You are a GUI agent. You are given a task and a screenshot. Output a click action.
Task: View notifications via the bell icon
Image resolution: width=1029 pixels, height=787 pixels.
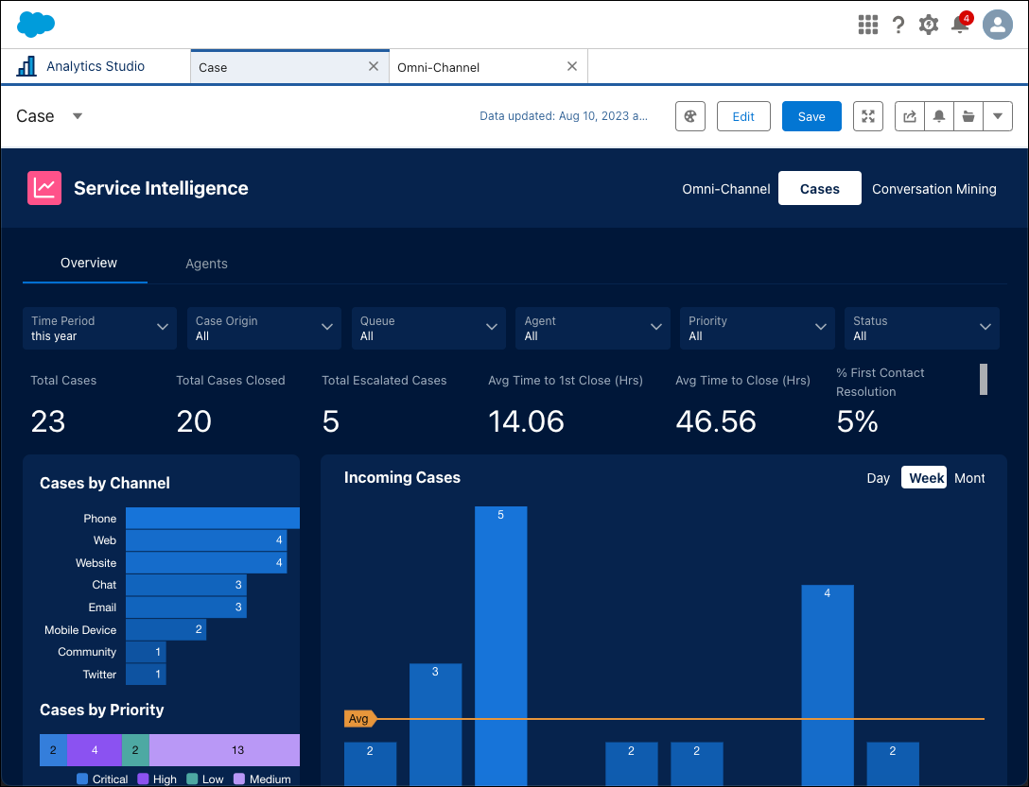tap(960, 25)
